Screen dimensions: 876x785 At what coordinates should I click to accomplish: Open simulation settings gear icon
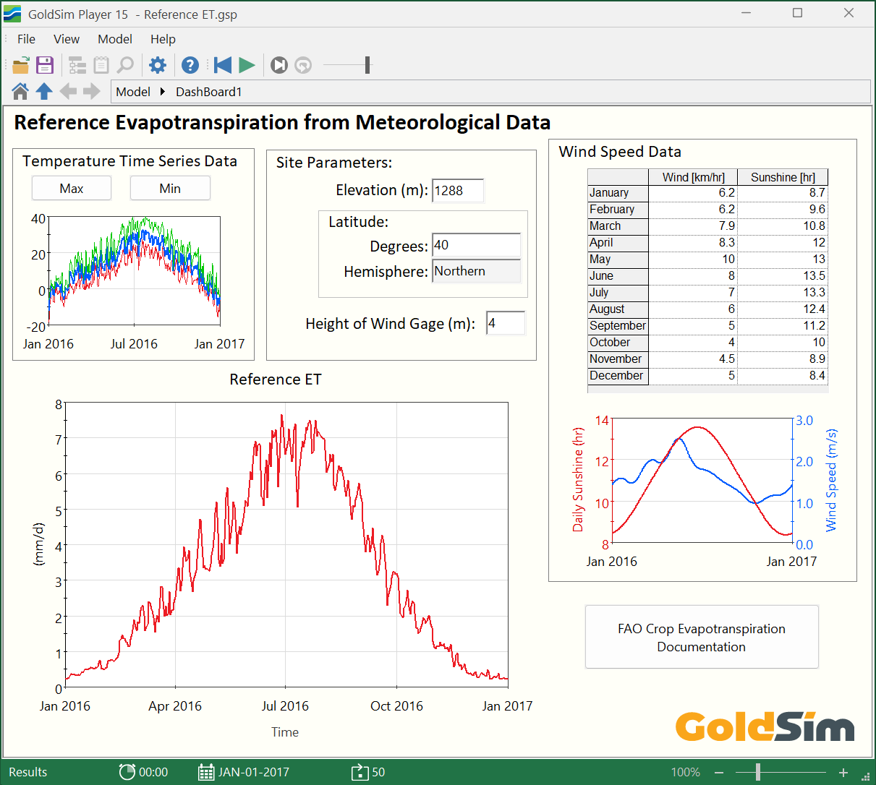tap(157, 66)
